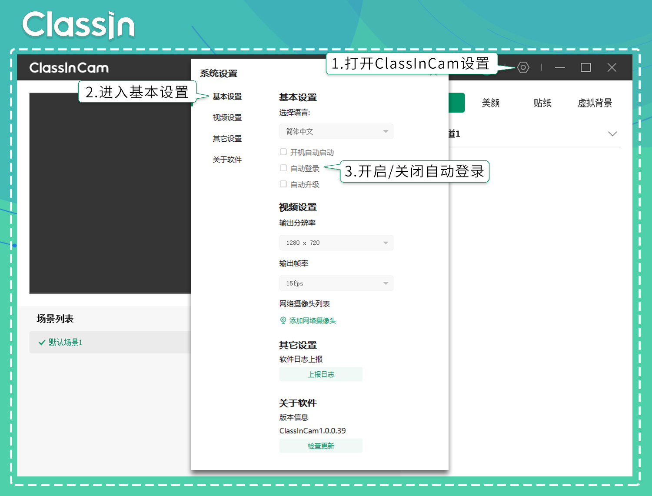Switch to the 贴纸 tab
652x496 pixels.
coord(542,103)
